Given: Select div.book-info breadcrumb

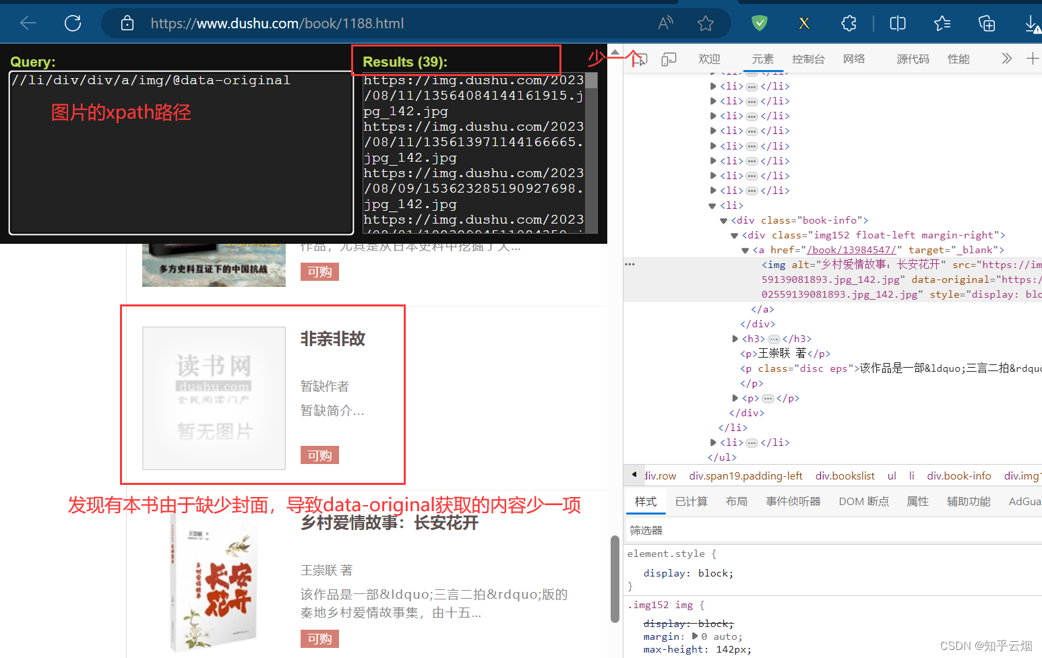Looking at the screenshot, I should click(x=958, y=475).
